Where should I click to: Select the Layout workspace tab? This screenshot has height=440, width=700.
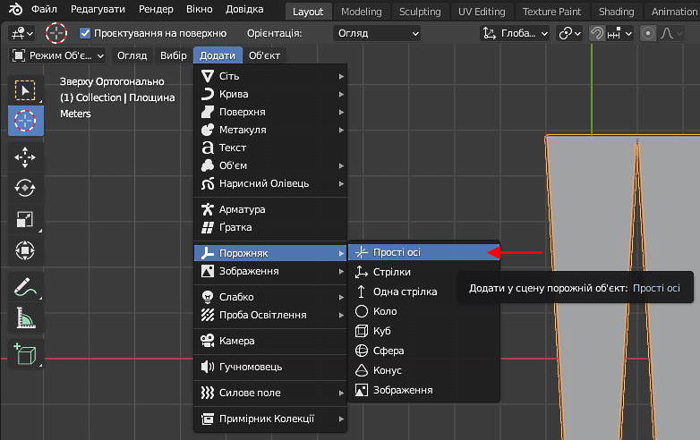308,12
